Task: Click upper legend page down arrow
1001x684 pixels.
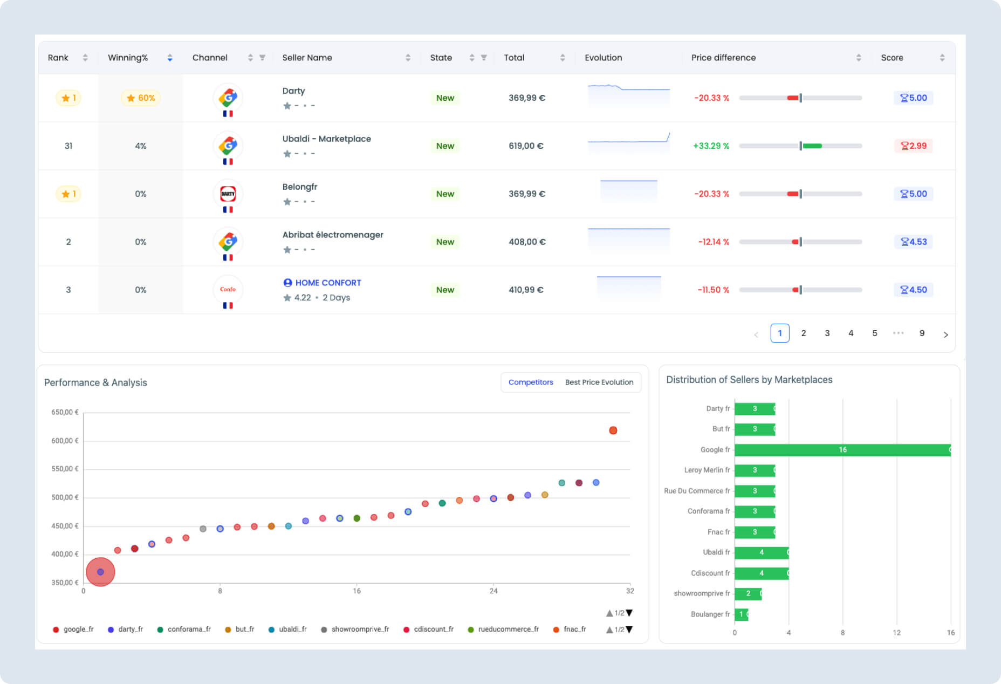Action: 629,613
